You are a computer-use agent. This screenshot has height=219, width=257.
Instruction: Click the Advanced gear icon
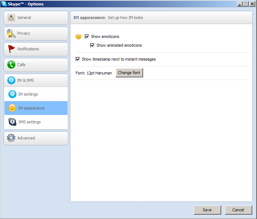tap(11, 138)
